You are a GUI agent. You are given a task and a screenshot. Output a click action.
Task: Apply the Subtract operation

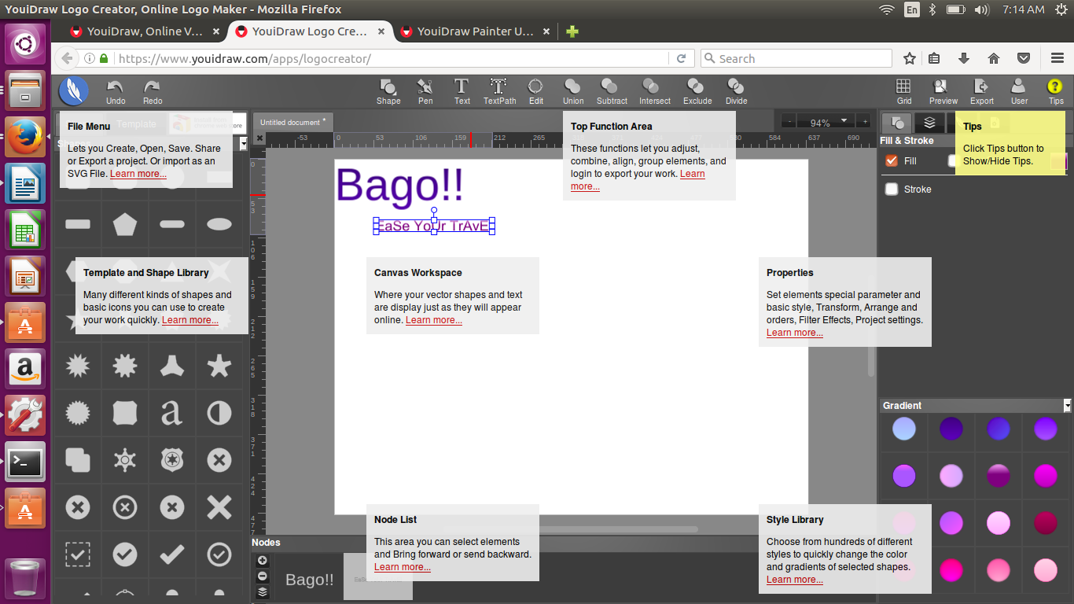tap(612, 91)
